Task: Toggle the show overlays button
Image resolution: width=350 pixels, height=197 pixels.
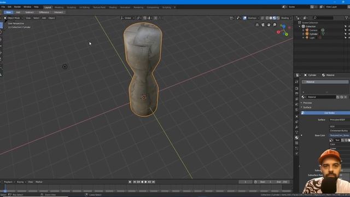Action: pyautogui.click(x=245, y=18)
